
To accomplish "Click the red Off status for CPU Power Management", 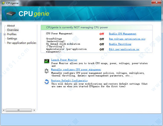I will point(102,34).
